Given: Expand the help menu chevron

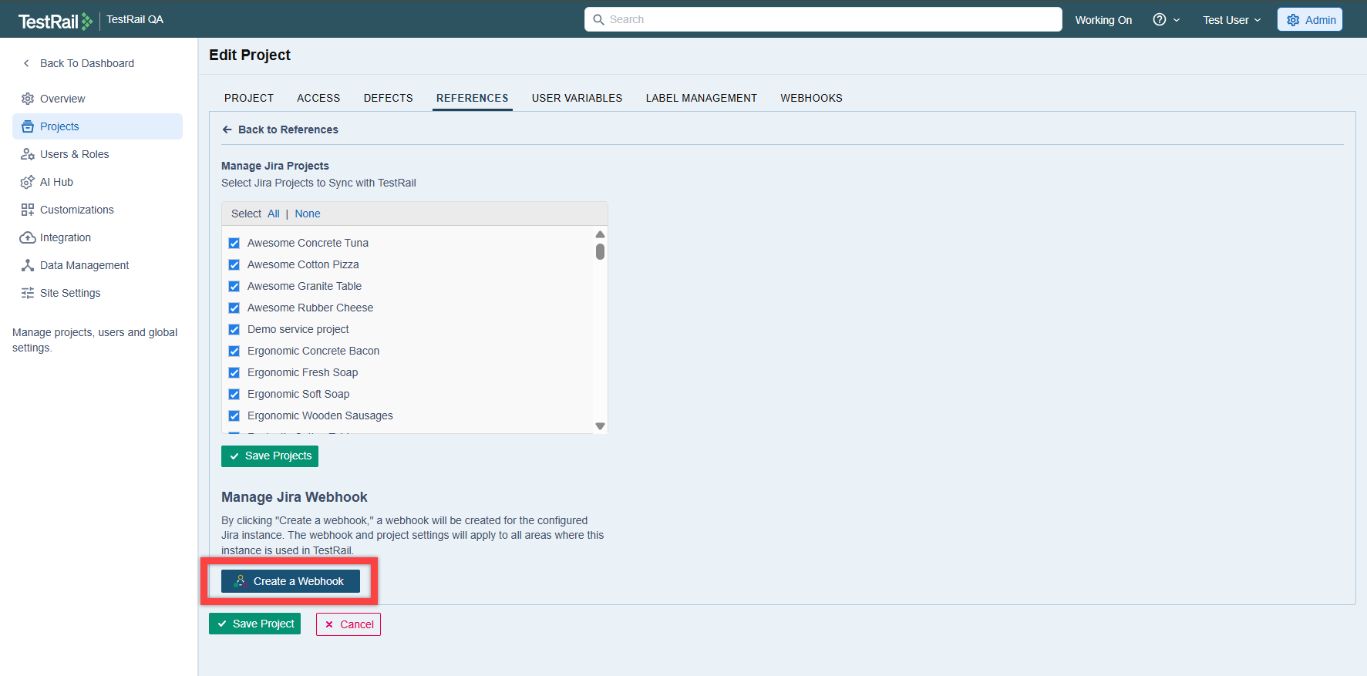Looking at the screenshot, I should (x=1177, y=20).
